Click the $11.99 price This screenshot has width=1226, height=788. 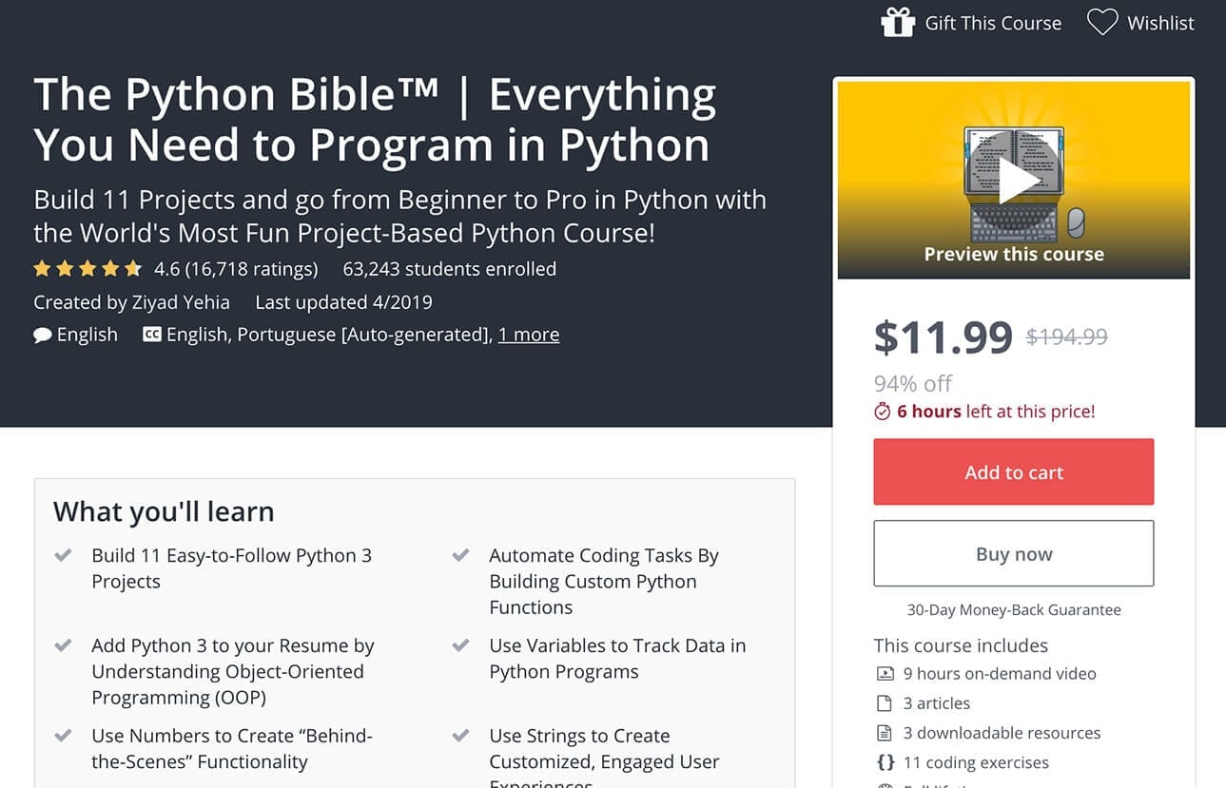944,336
